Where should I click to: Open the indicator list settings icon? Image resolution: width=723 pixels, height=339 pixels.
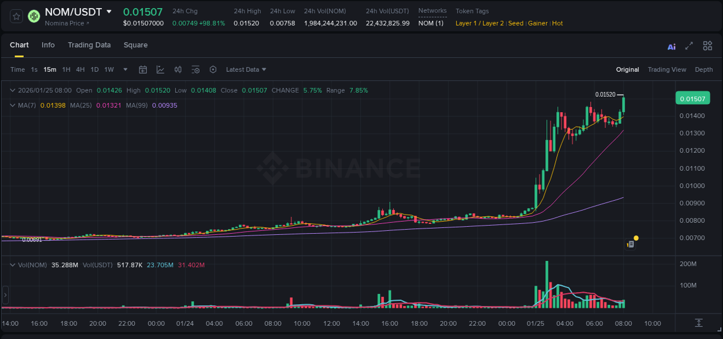(x=195, y=69)
